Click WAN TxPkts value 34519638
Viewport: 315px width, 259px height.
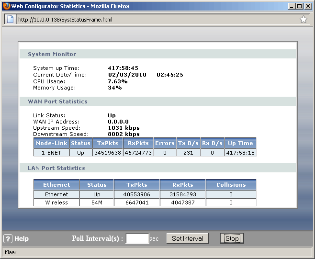[x=108, y=153]
